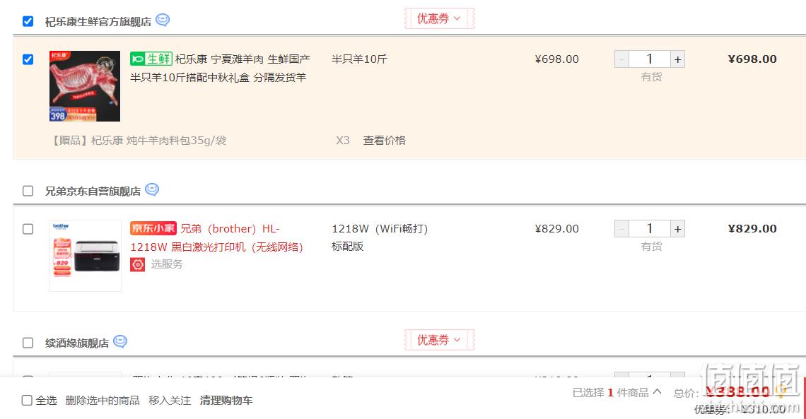Click the 京东小家 badge icon

click(153, 228)
